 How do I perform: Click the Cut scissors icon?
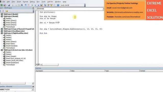click(x=13, y=5)
